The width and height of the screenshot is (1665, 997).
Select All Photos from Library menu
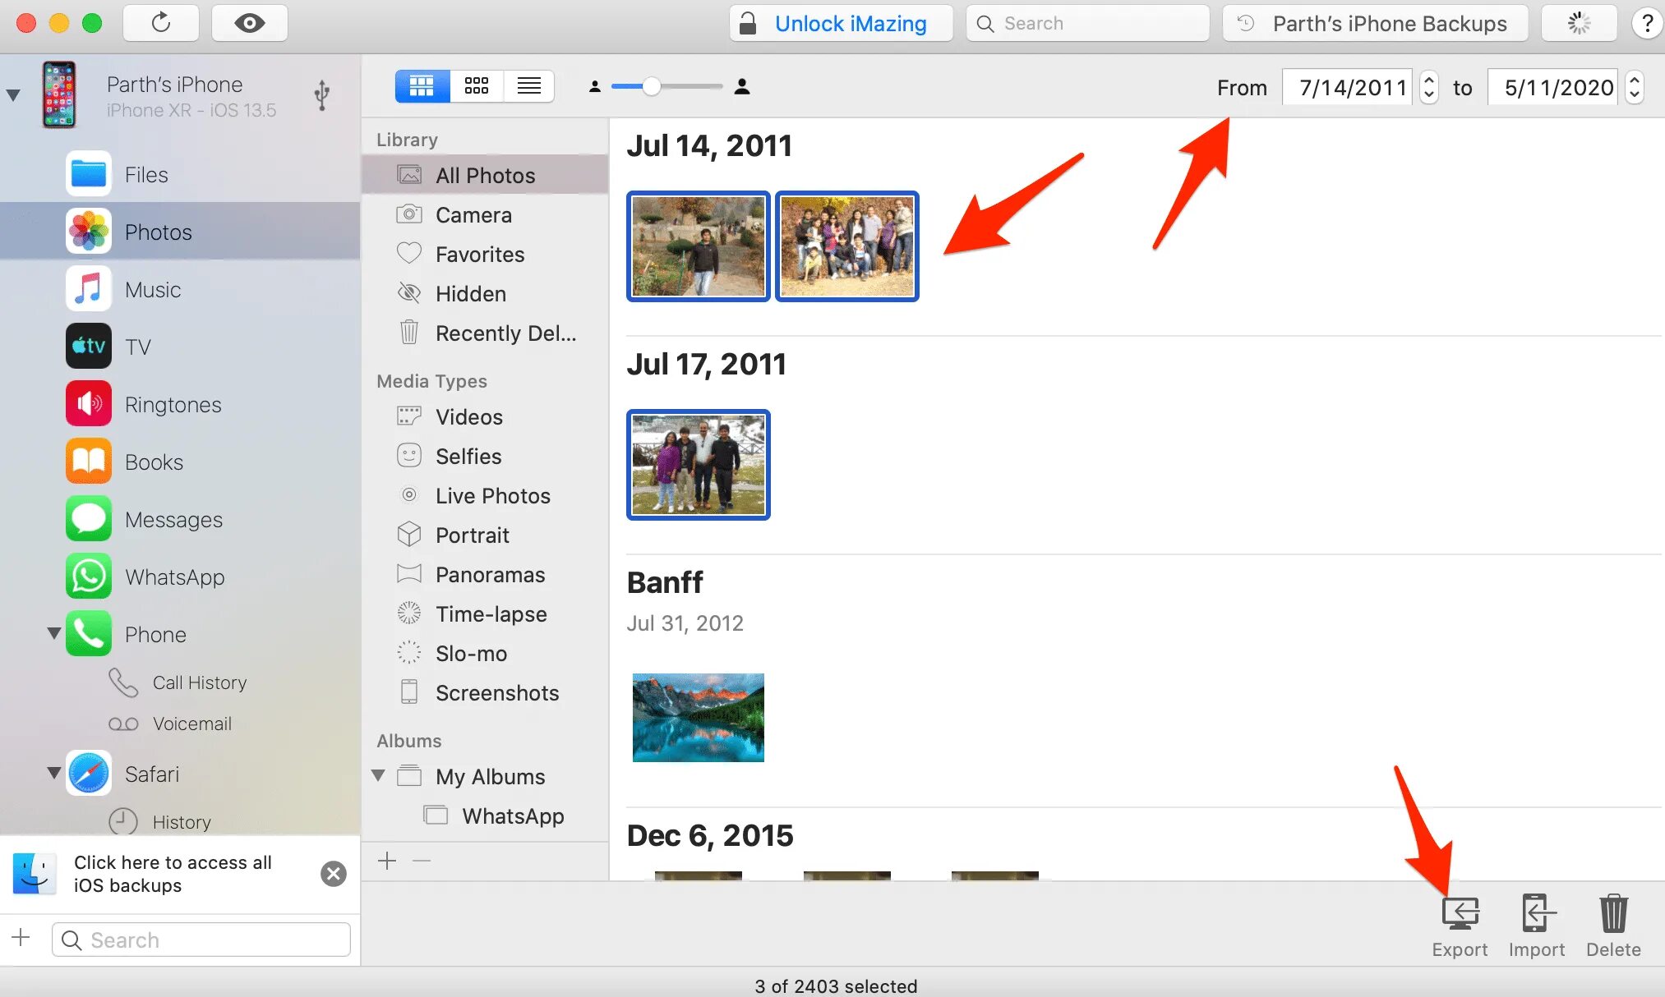(x=483, y=174)
